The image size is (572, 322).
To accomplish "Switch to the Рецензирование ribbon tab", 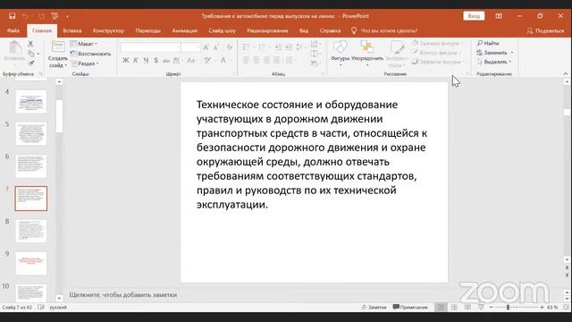I will coord(267,30).
